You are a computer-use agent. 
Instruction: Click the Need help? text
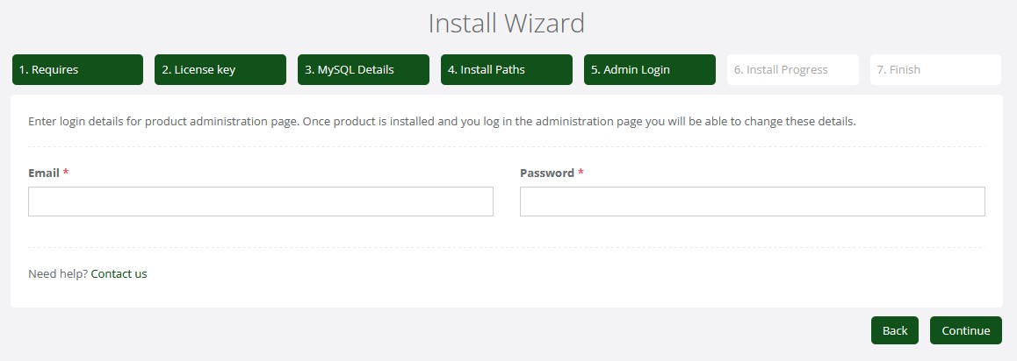(58, 273)
